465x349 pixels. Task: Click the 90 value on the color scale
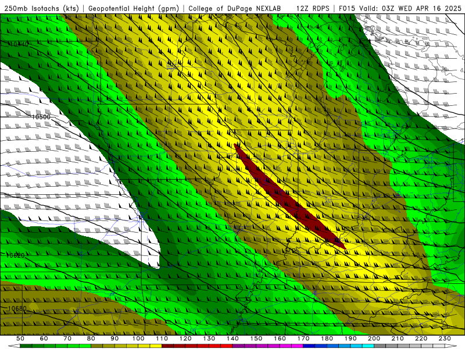[x=115, y=339]
